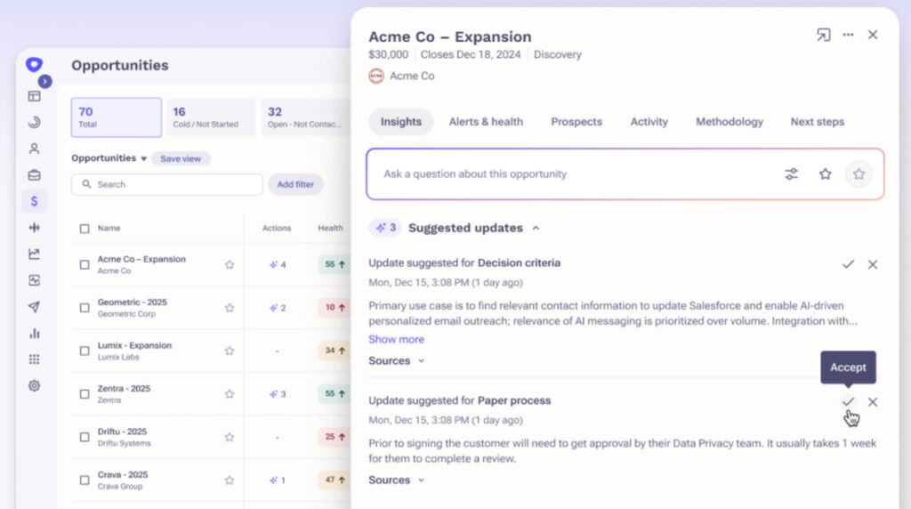
Task: Click the Save view button
Action: [181, 158]
